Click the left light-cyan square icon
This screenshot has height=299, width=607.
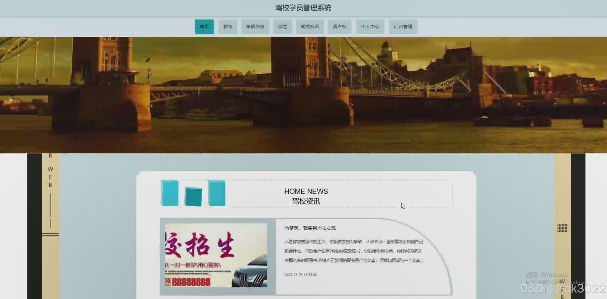click(170, 193)
